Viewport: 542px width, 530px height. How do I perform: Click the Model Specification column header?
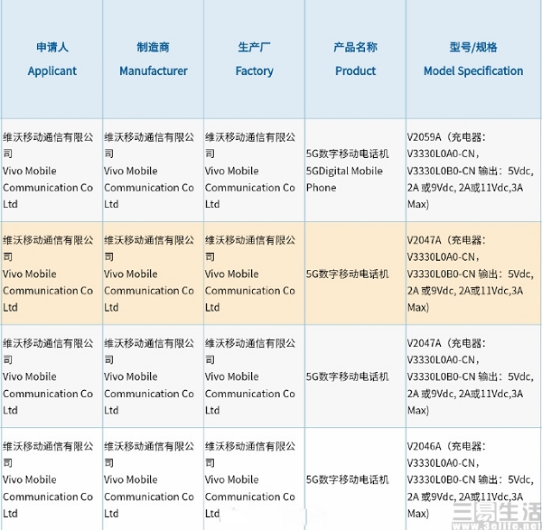(473, 60)
